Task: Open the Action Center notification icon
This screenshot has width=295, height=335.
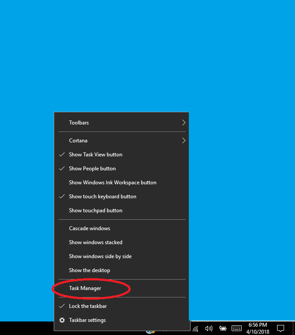Action: point(281,328)
